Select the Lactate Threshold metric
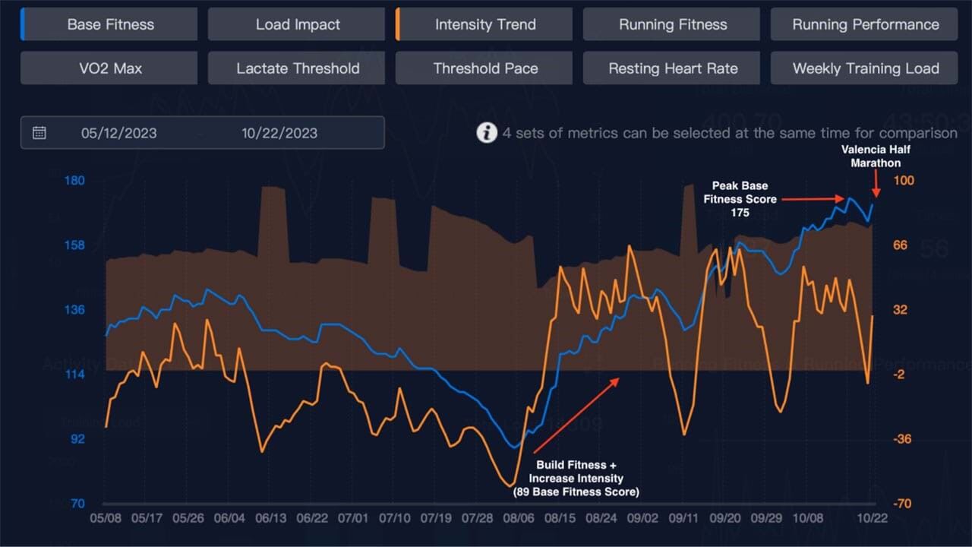This screenshot has width=972, height=547. 297,68
